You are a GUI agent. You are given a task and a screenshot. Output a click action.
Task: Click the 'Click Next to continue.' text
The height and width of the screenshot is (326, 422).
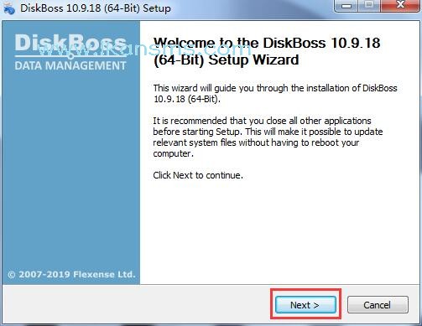(198, 175)
